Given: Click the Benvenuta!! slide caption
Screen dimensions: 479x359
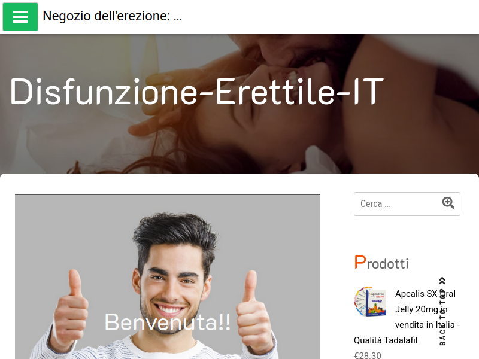Looking at the screenshot, I should click(168, 322).
